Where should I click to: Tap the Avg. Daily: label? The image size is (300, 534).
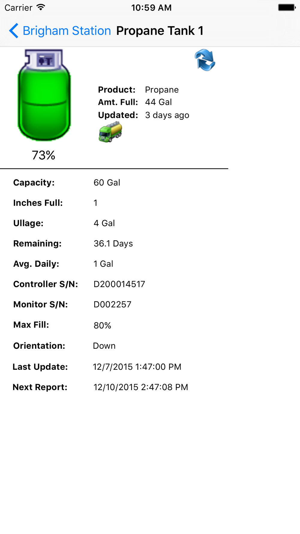point(36,264)
